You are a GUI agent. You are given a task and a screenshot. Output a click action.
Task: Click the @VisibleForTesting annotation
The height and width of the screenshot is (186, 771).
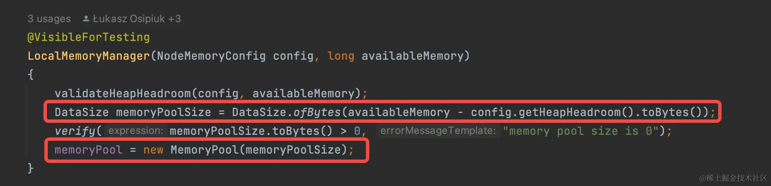point(89,37)
